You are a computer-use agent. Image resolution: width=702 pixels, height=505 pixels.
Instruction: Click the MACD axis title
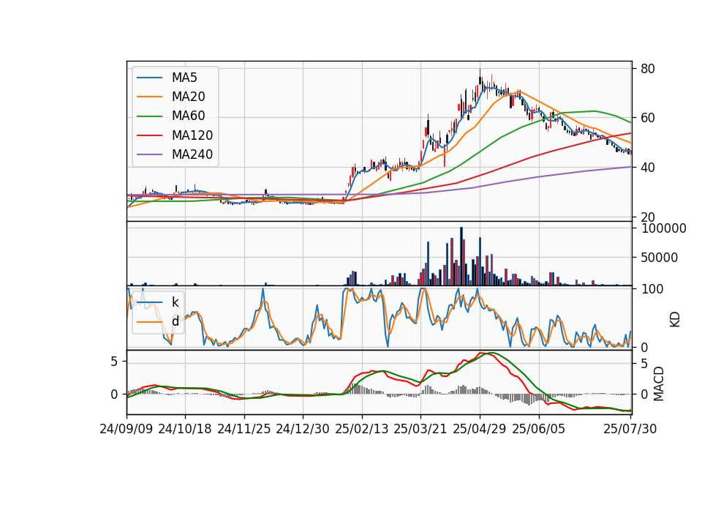659,384
